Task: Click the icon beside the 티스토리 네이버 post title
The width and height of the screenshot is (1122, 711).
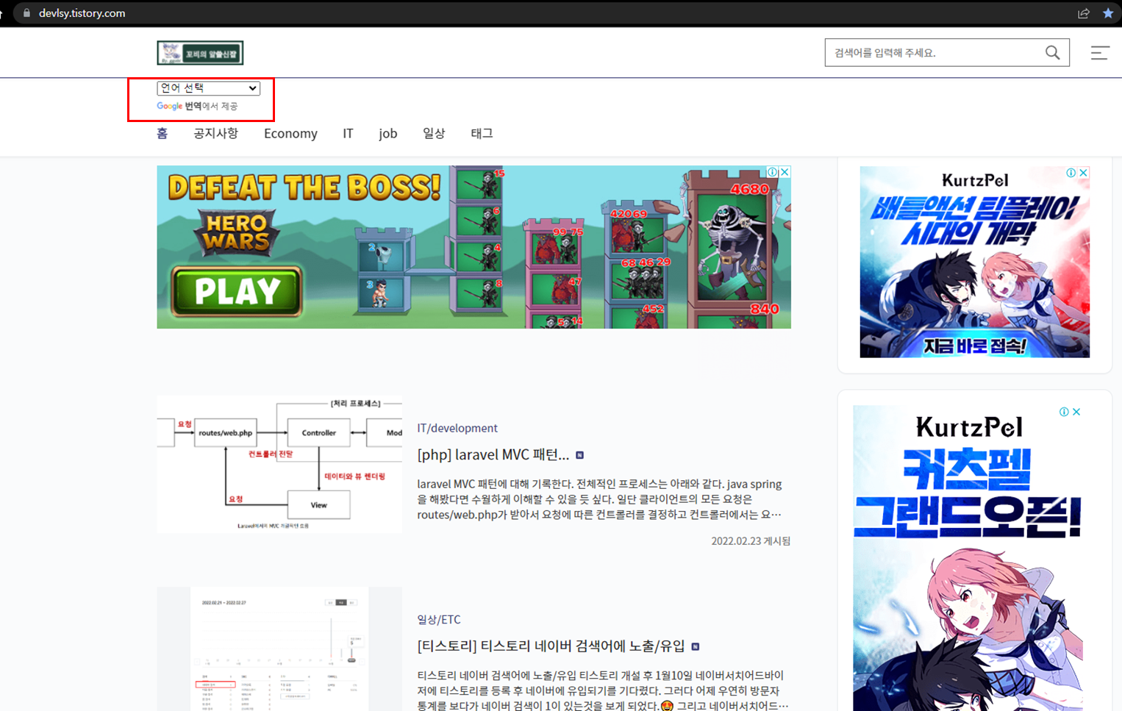Action: click(696, 647)
